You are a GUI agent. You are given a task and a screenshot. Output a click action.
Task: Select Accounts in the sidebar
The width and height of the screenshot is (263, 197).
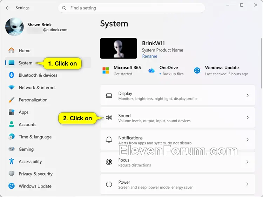(x=48, y=124)
